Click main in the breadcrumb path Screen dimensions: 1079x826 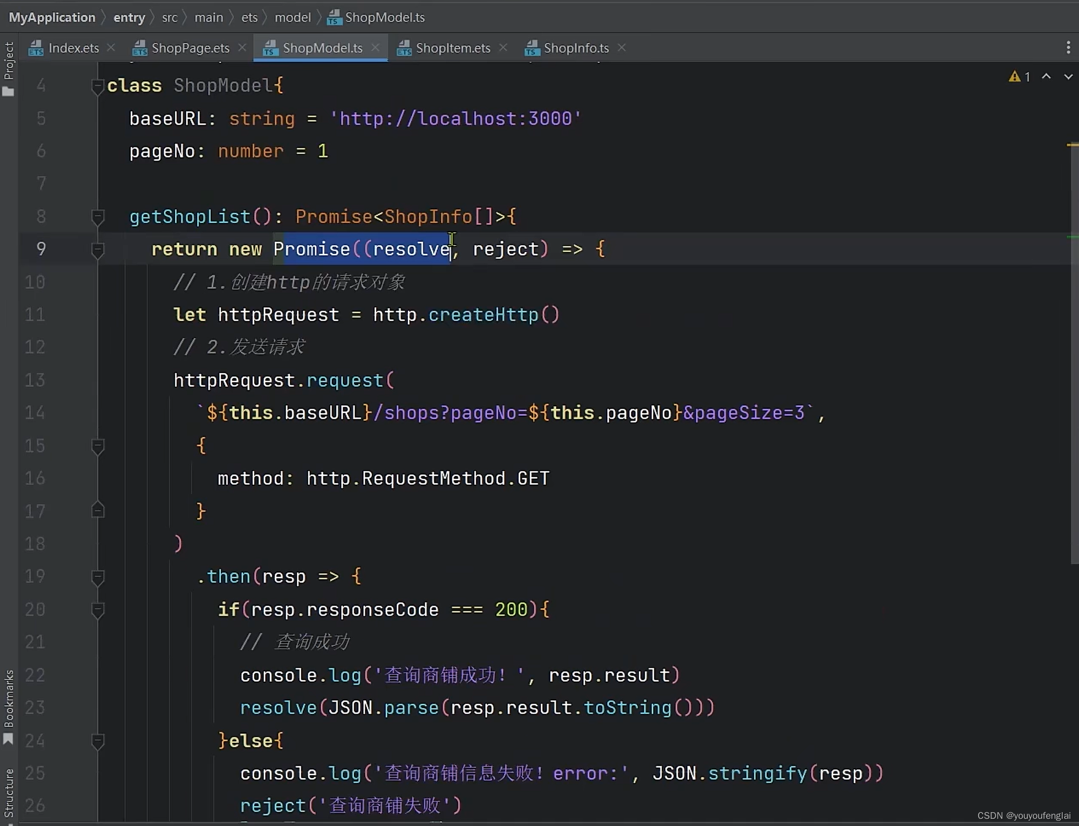coord(209,17)
